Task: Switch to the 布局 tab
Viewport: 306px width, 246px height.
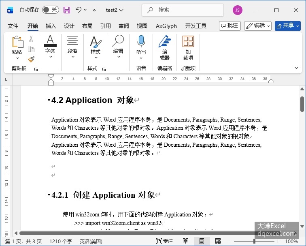Action: point(87,26)
